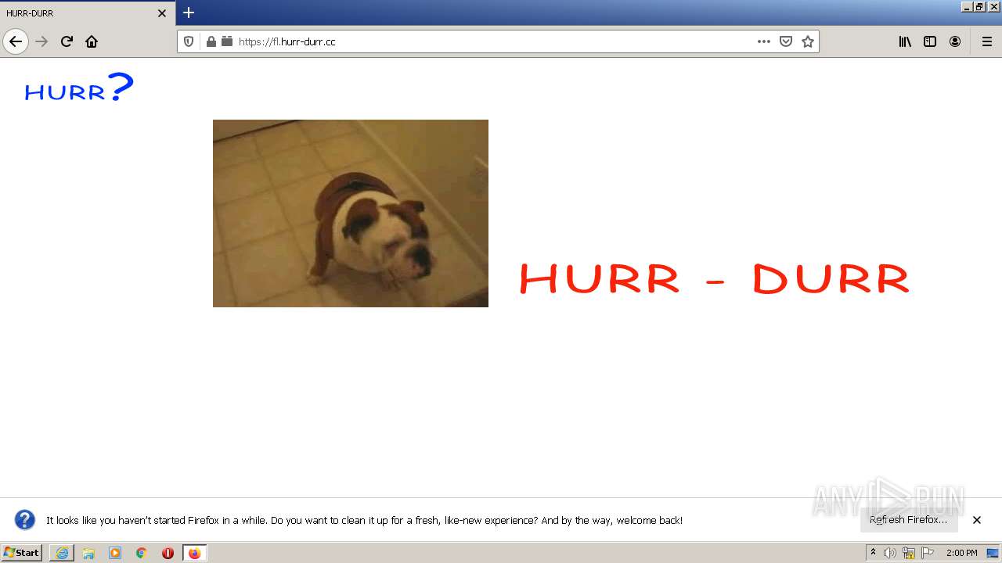Open Windows Explorer folder in taskbar
The width and height of the screenshot is (1002, 563).
(88, 553)
